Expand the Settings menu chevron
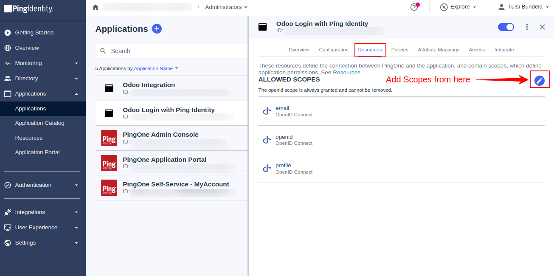This screenshot has width=554, height=276. tap(76, 243)
